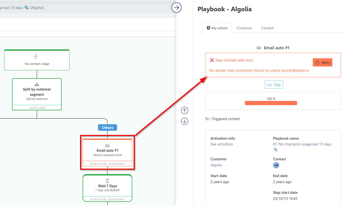Open the My action tab
Image resolution: width=352 pixels, height=205 pixels.
217,28
